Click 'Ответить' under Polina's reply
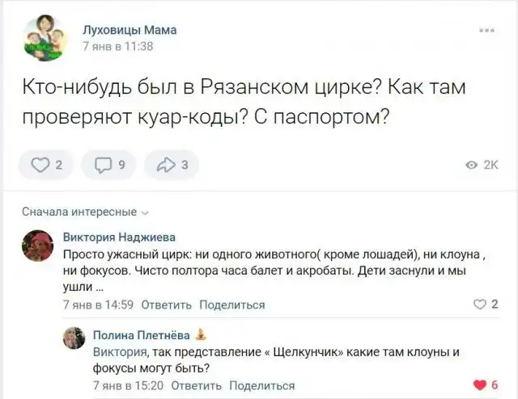The width and height of the screenshot is (518, 399). click(x=196, y=385)
